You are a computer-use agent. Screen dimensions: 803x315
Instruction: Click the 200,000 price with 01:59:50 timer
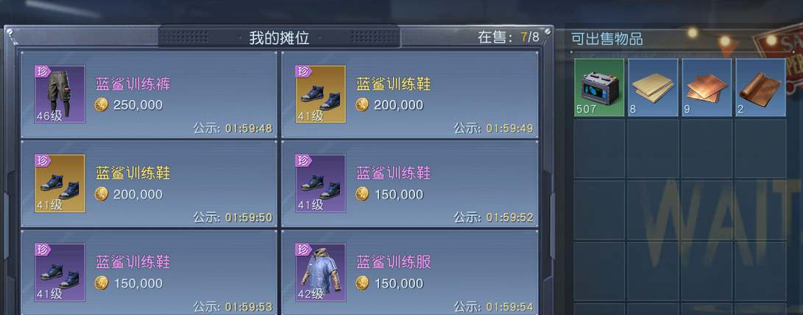click(129, 194)
